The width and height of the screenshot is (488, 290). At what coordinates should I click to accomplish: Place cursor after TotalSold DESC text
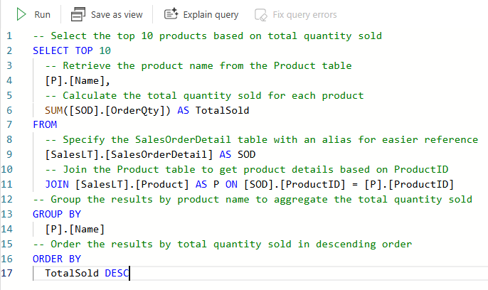(x=129, y=273)
